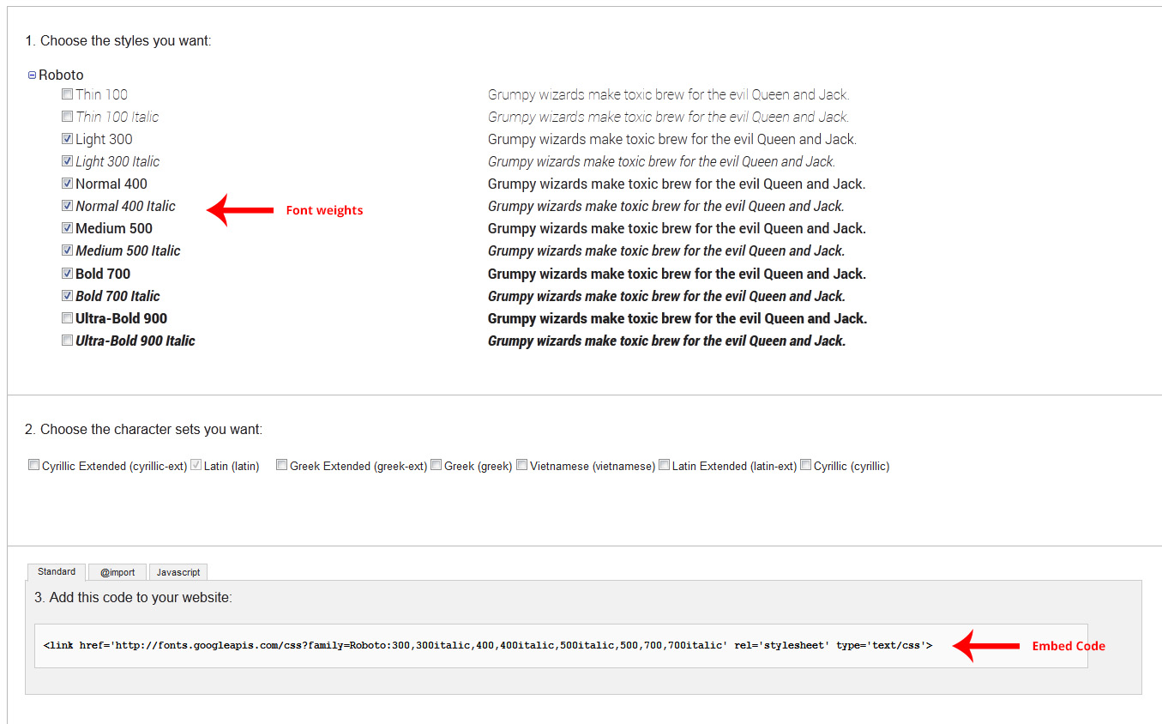Toggle the Normal 400 Italic checkbox
This screenshot has width=1162, height=724.
click(x=67, y=206)
